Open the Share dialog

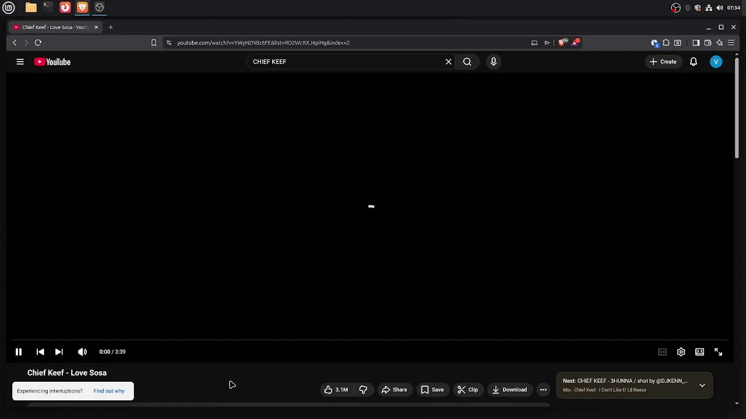click(394, 390)
